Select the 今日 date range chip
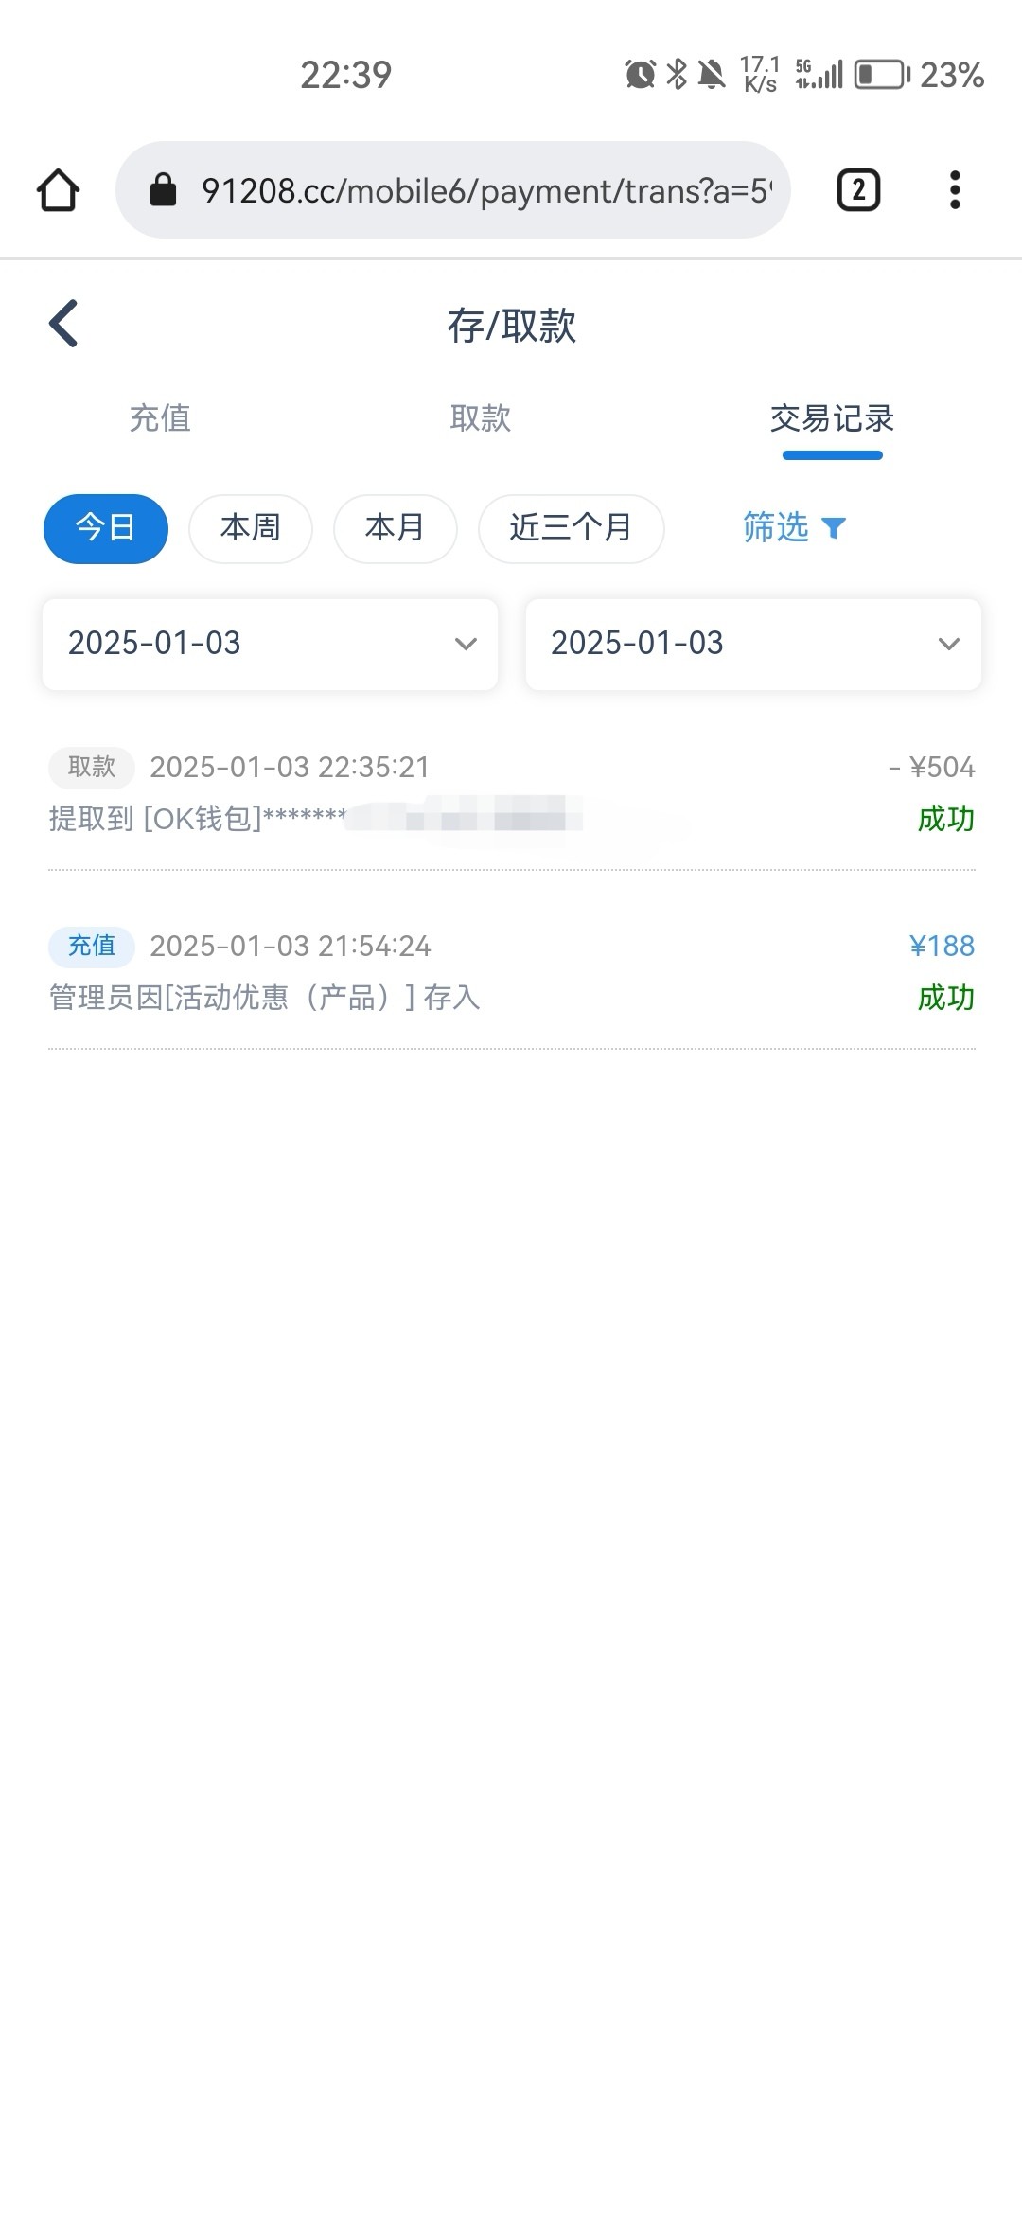Viewport: 1022px width, 2215px height. (x=106, y=528)
